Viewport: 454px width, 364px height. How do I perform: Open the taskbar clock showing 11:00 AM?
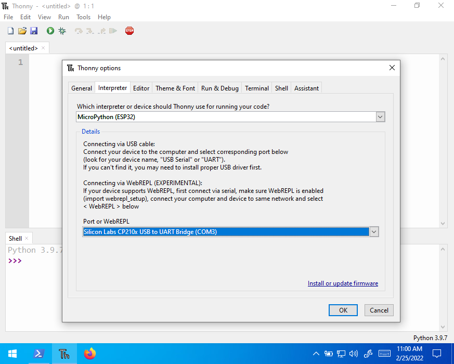tap(409, 354)
